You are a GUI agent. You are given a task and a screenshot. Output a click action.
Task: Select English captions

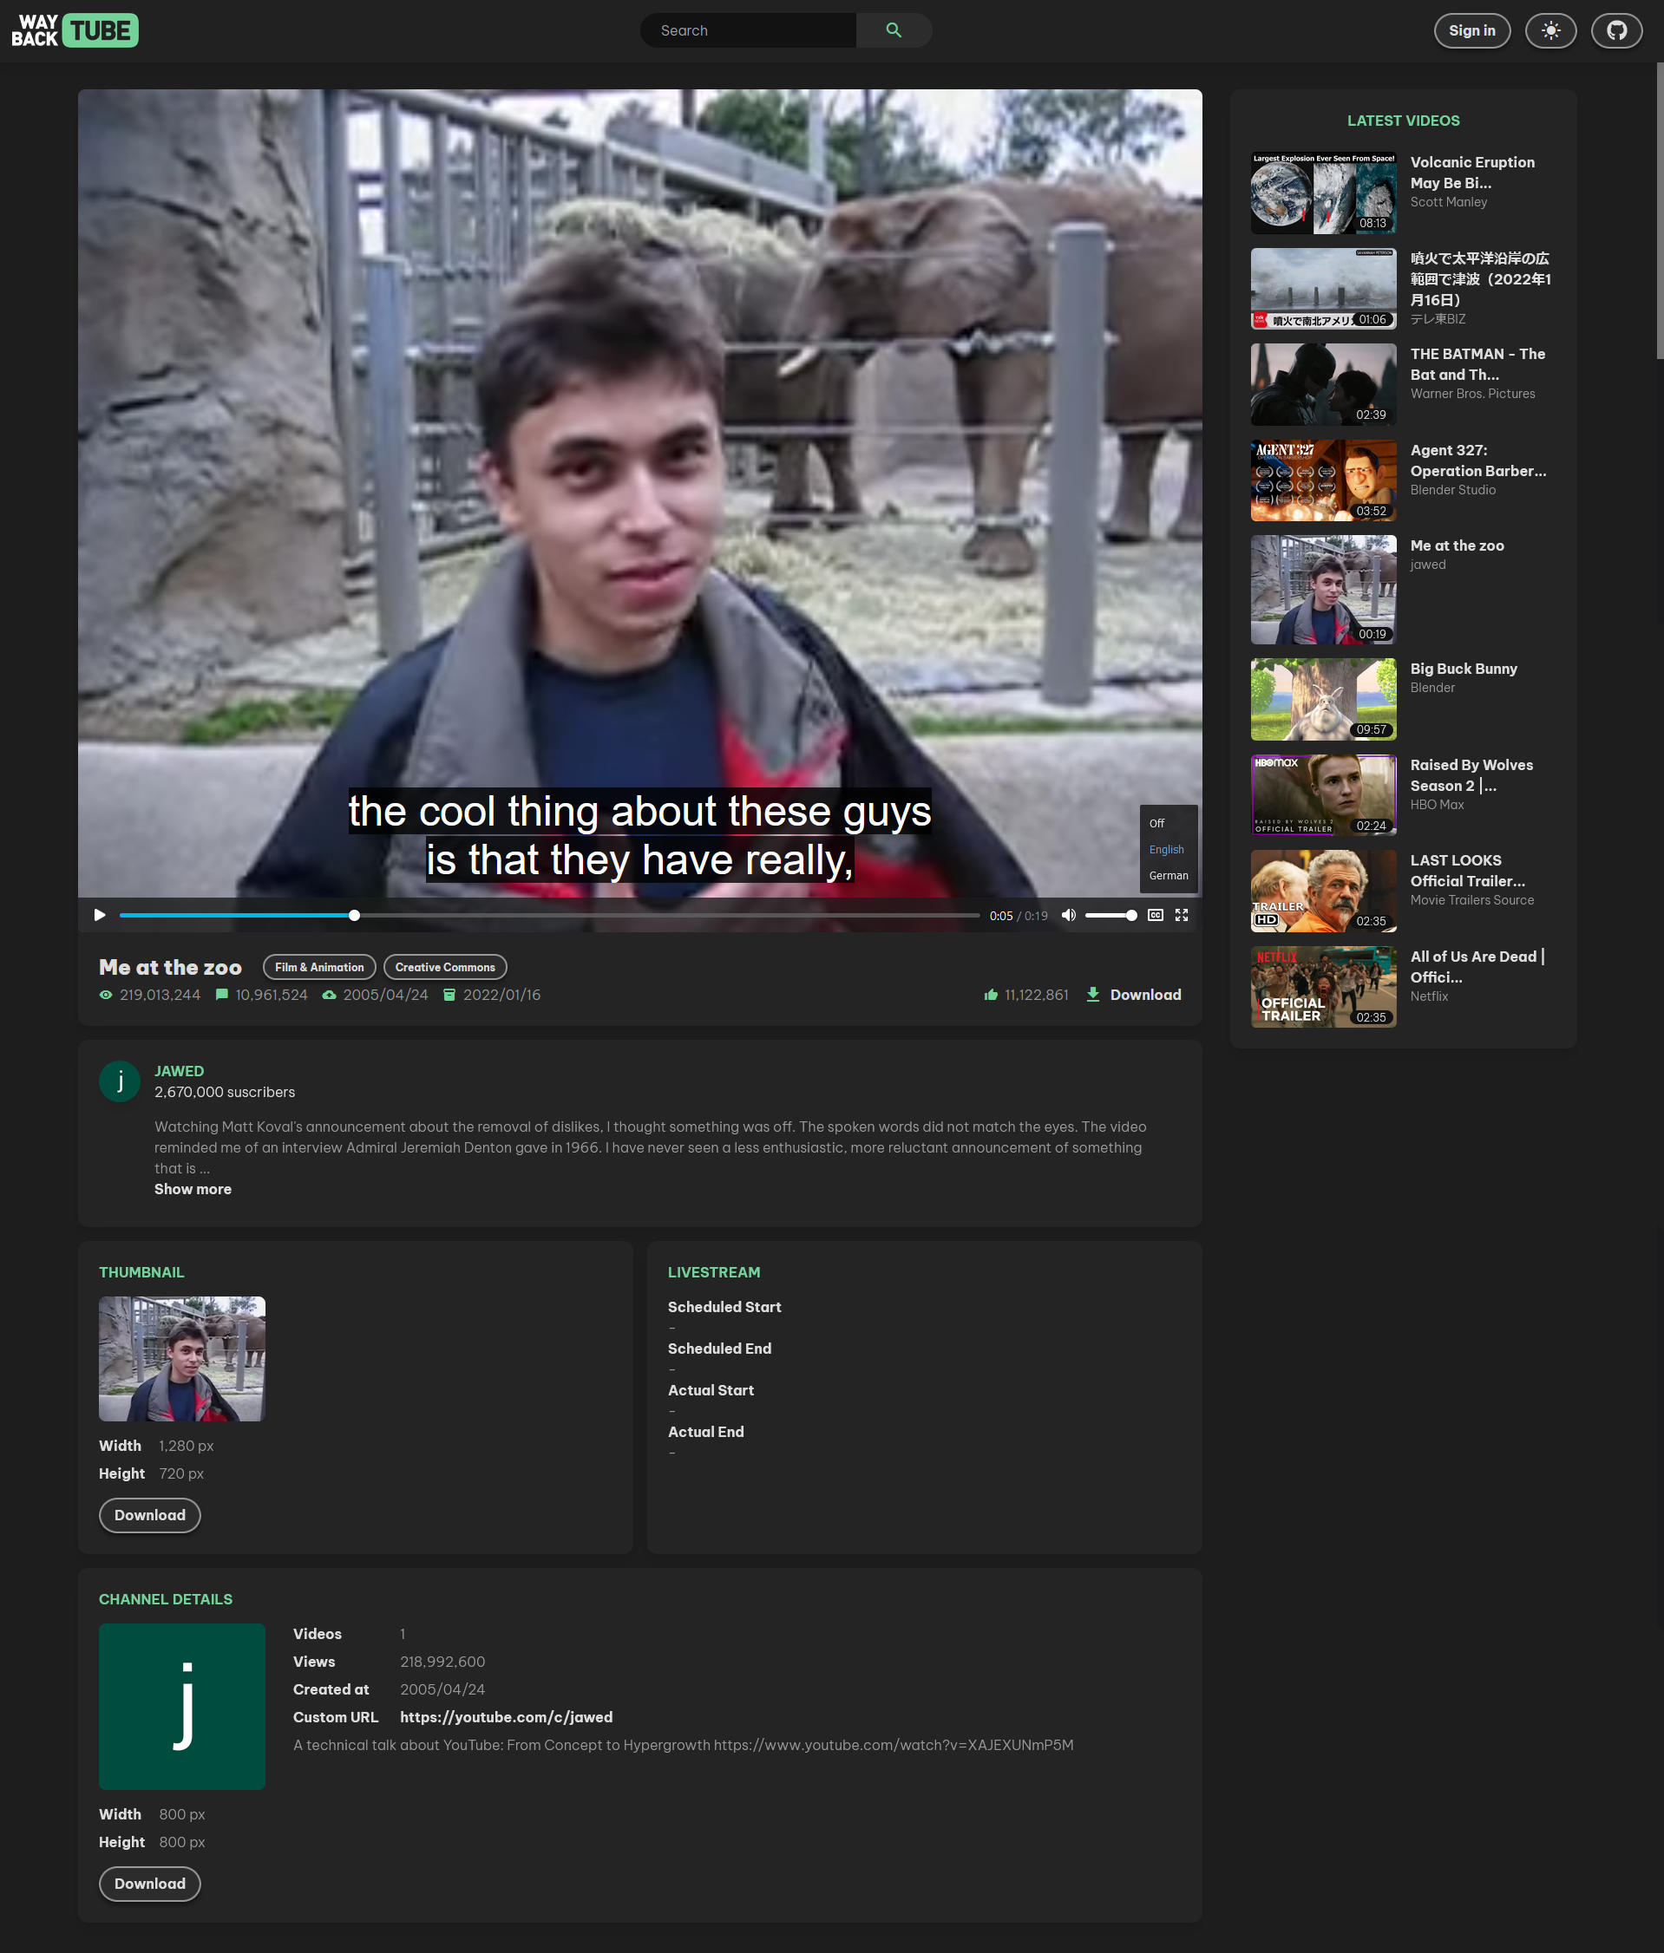[1168, 849]
